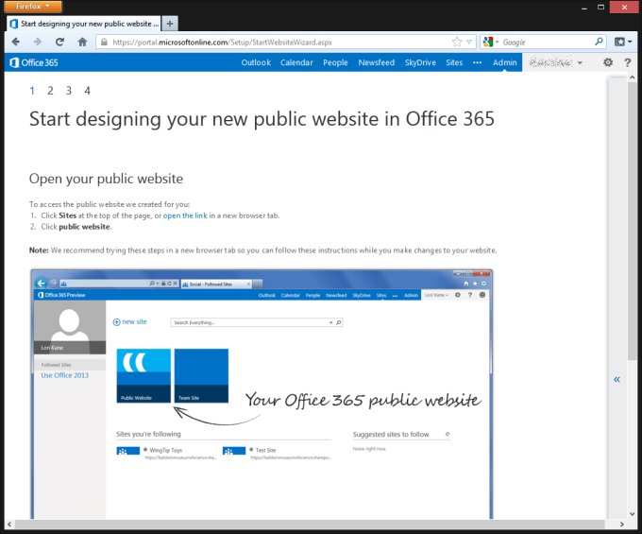Open URL history dropdown arrow
This screenshot has height=534, width=642.
click(469, 42)
